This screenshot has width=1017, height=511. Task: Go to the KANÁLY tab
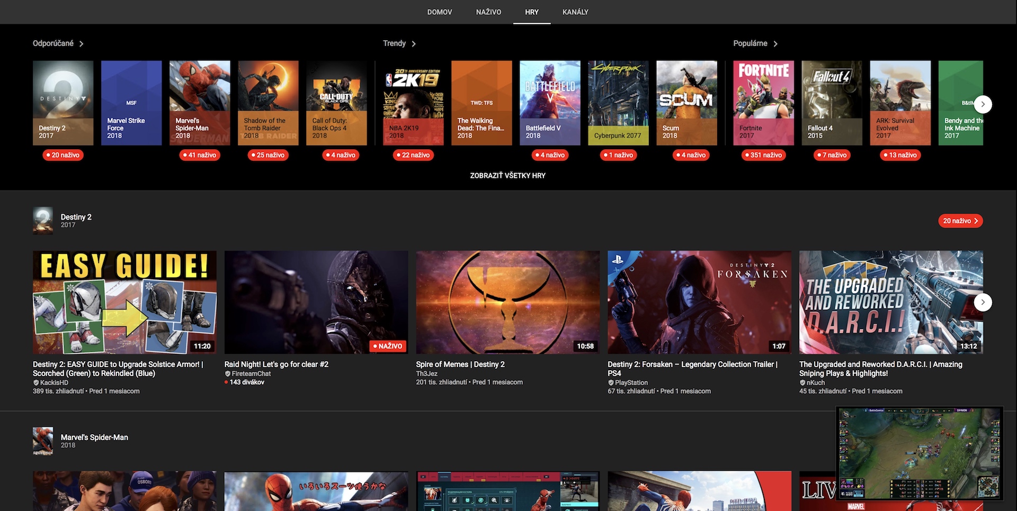pyautogui.click(x=575, y=12)
